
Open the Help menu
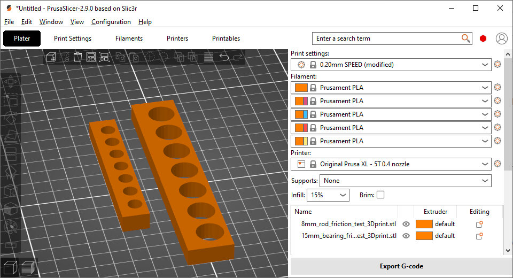point(145,22)
